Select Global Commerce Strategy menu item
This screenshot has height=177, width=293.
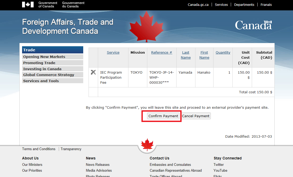[52, 75]
